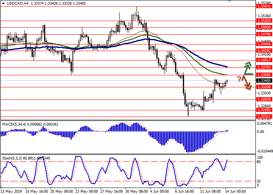Image resolution: width=273 pixels, height=195 pixels.
Task: Click the 1.32830 price level label
Action: [263, 99]
